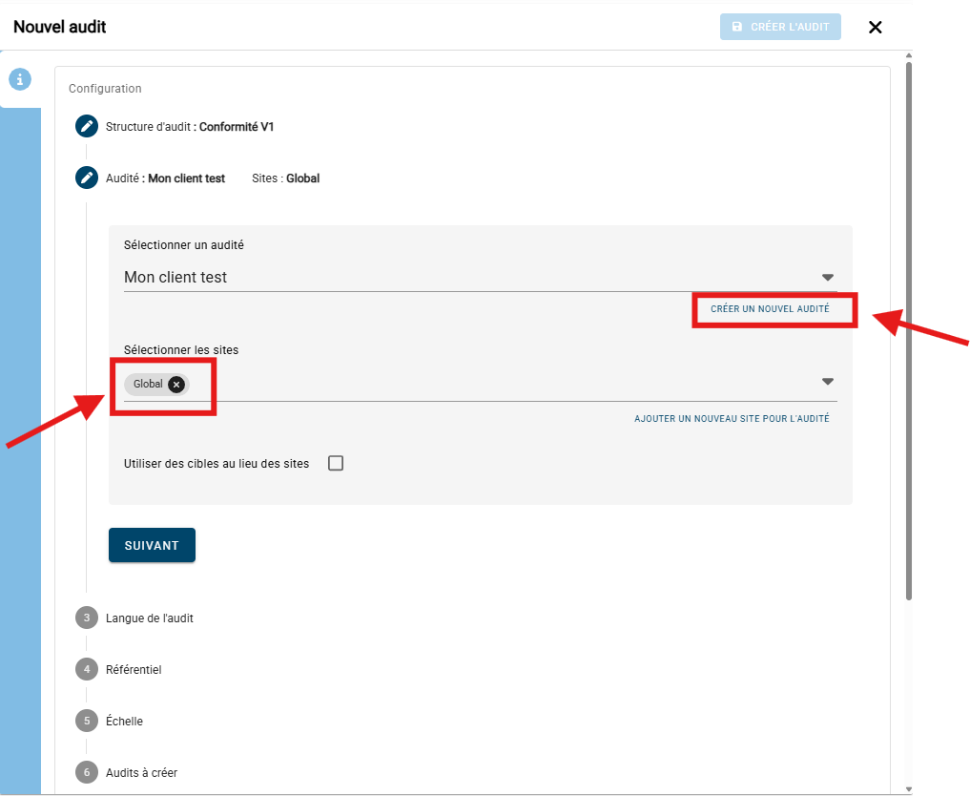Screen dimensions: 970x796
Task: Close the Nouvel audit dialog
Action: [x=875, y=27]
